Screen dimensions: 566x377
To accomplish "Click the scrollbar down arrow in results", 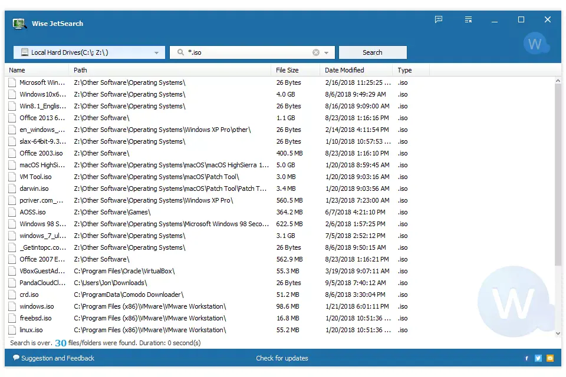I will click(558, 334).
